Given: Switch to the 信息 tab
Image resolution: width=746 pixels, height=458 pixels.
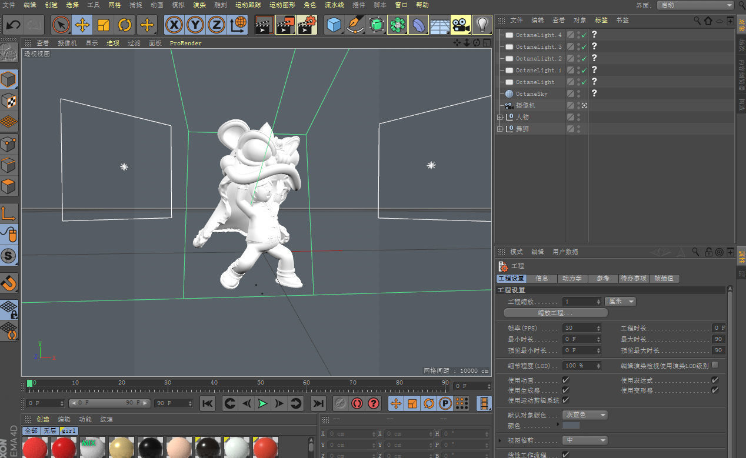Looking at the screenshot, I should tap(542, 279).
